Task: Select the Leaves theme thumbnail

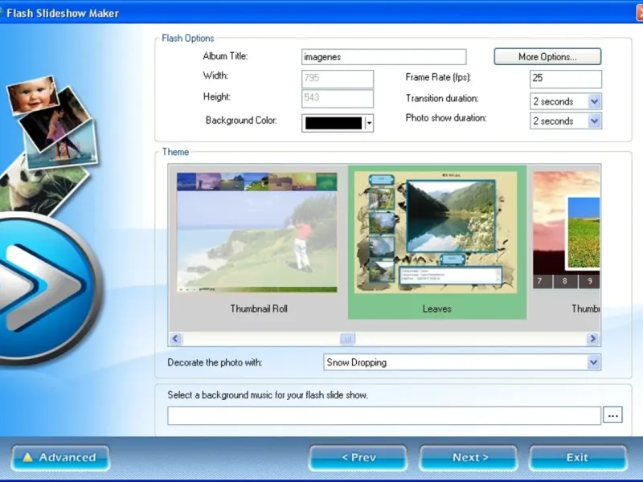Action: click(436, 232)
